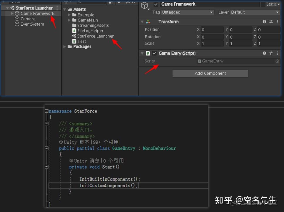Click the X Position input field
The image size is (284, 212).
click(212, 29)
